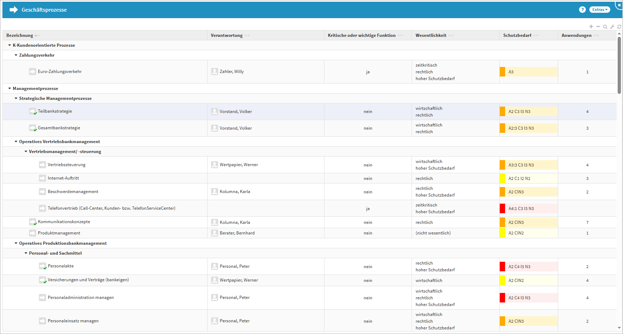Open the Beschwerdemanagement process entry
The height and width of the screenshot is (334, 623).
[73, 192]
